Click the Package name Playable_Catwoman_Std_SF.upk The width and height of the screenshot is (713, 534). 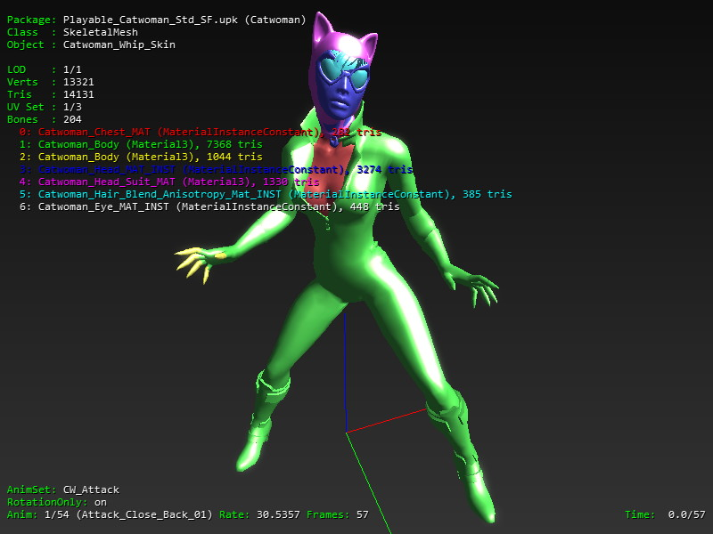point(150,20)
